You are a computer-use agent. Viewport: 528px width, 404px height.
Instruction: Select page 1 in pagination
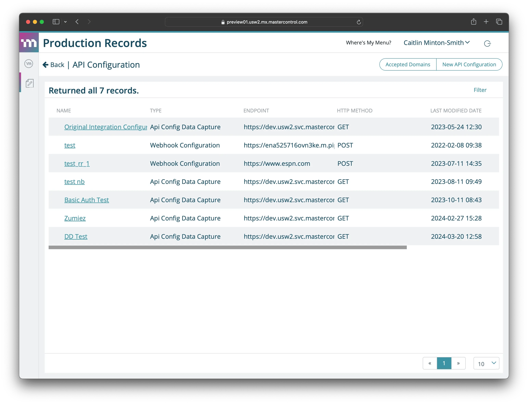pos(444,363)
